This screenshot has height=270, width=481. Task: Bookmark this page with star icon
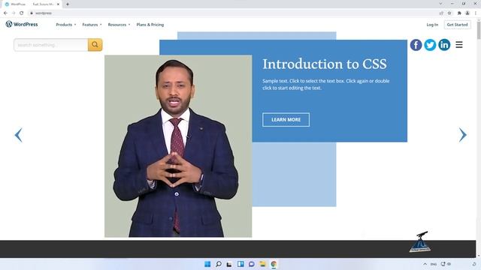(449, 13)
